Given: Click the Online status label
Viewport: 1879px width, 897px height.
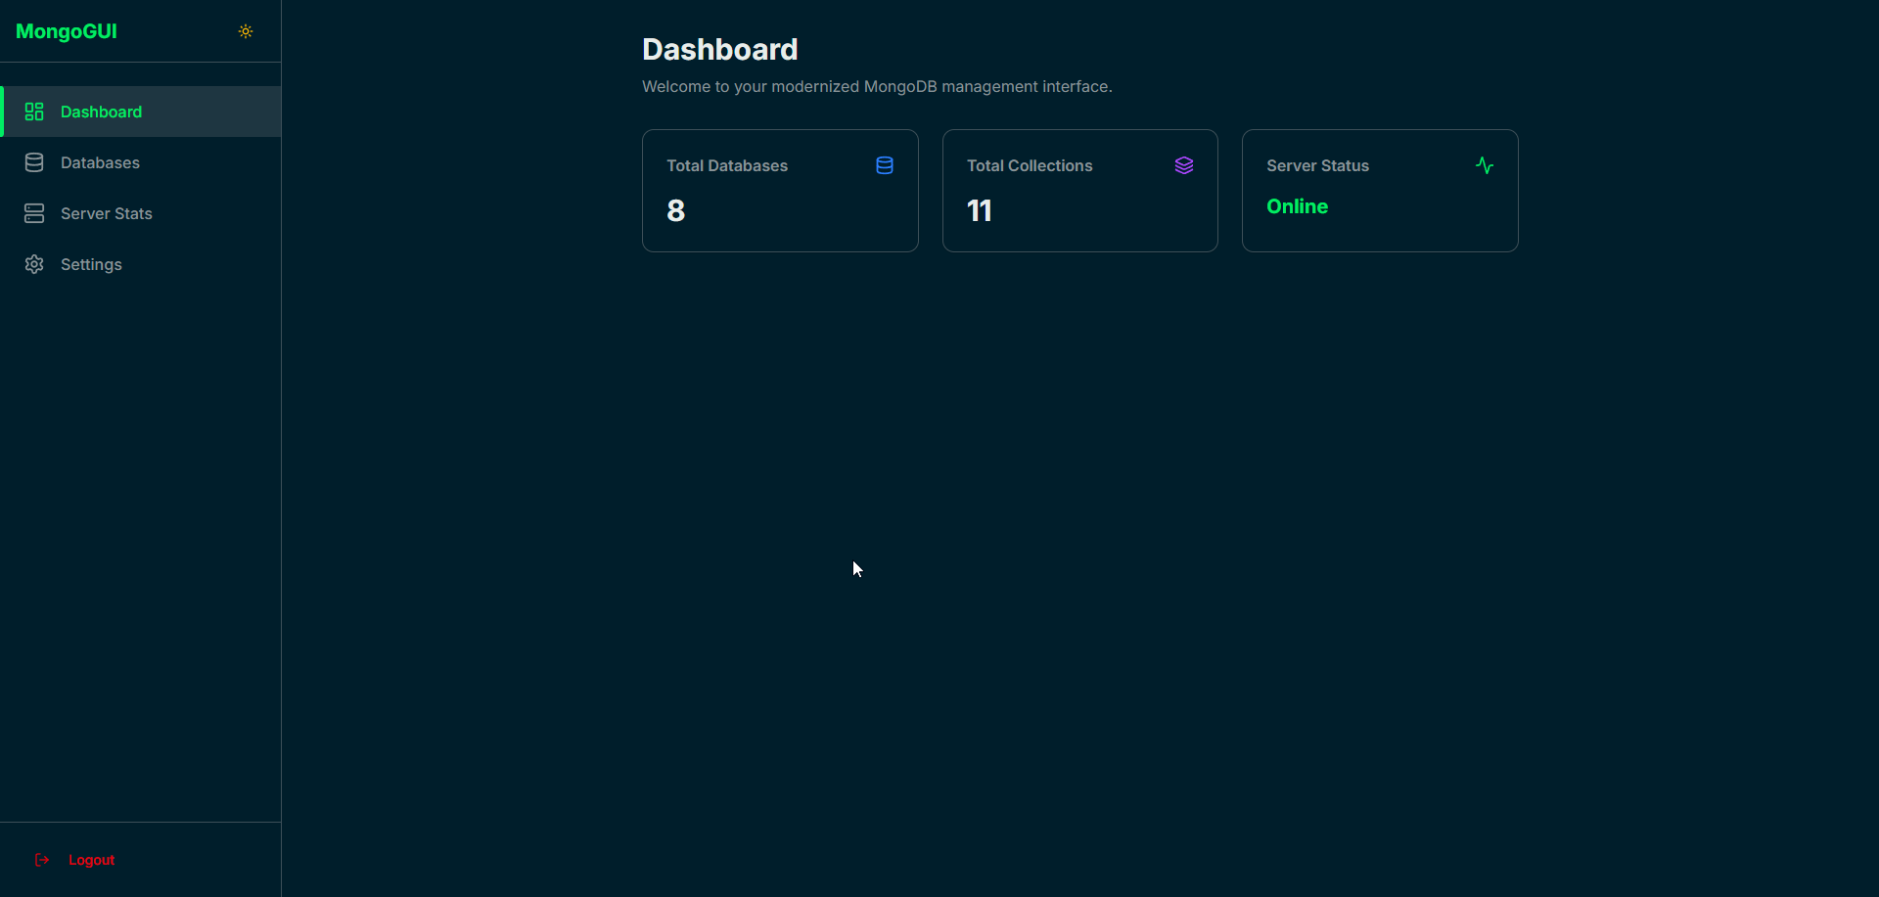Looking at the screenshot, I should point(1298,206).
